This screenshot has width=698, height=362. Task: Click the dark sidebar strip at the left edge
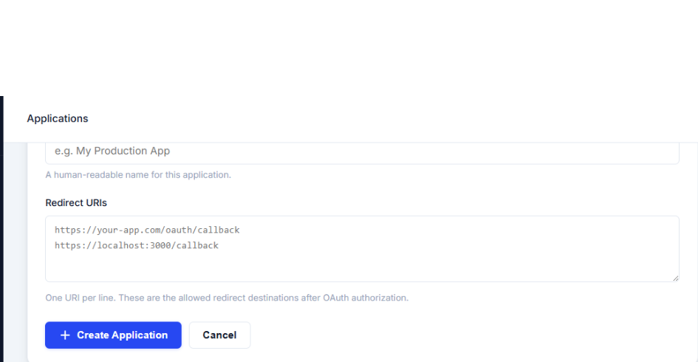coord(1,229)
